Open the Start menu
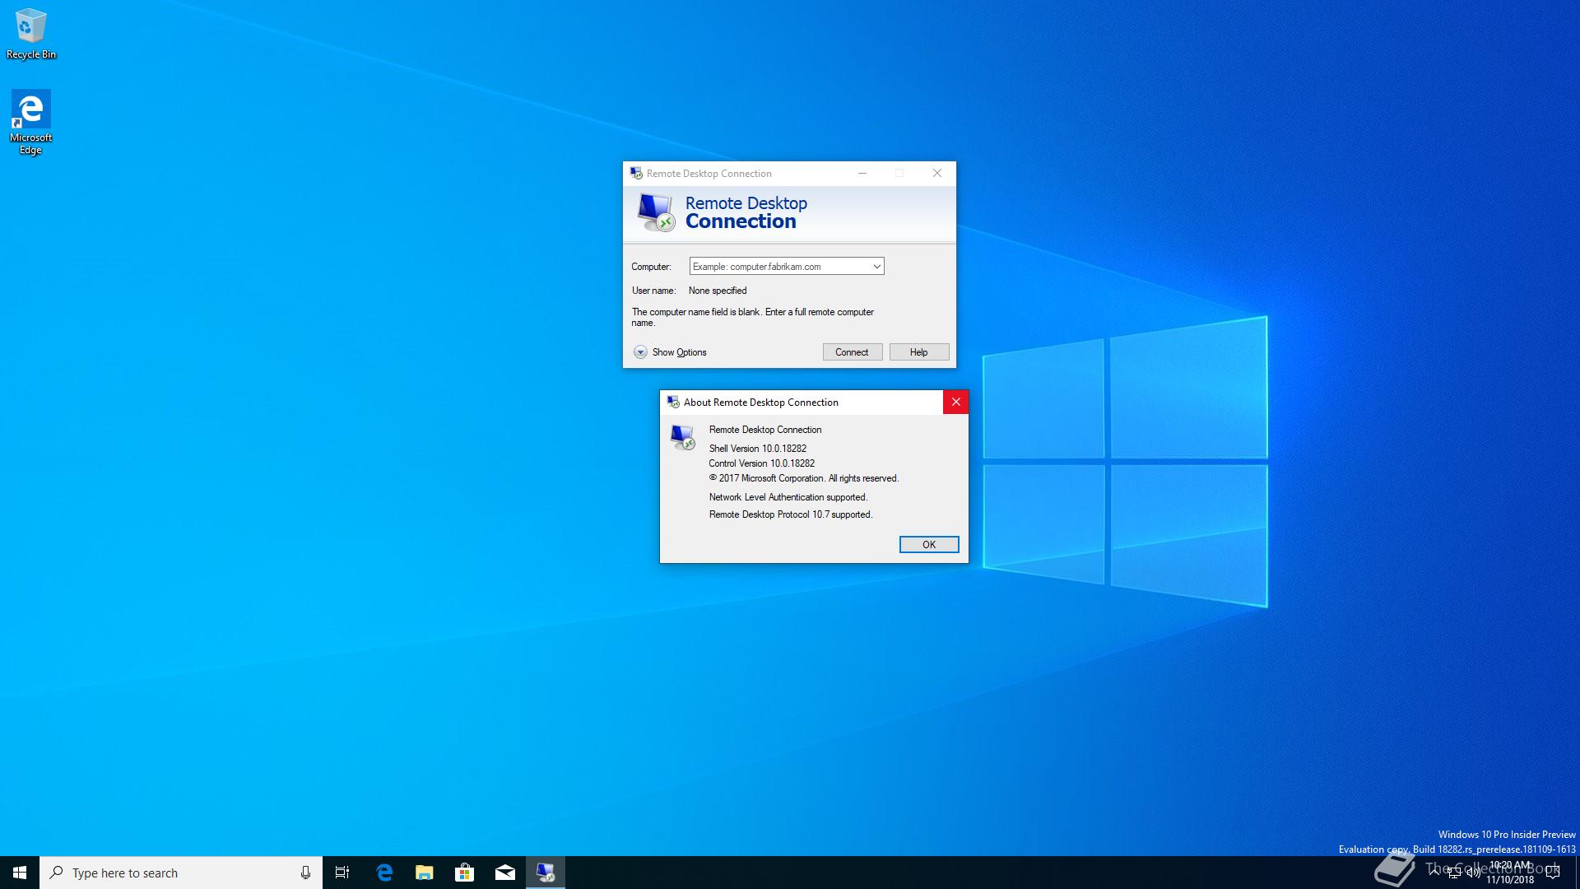Image resolution: width=1580 pixels, height=889 pixels. click(x=20, y=873)
